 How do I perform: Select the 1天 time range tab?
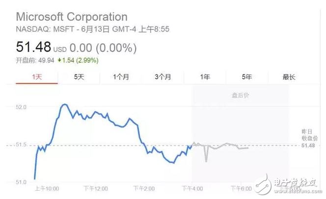tap(37, 76)
